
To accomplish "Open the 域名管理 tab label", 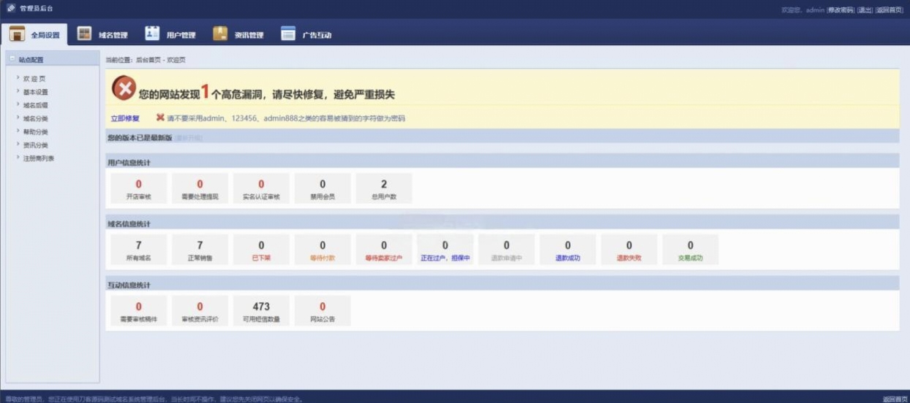I will [x=113, y=35].
